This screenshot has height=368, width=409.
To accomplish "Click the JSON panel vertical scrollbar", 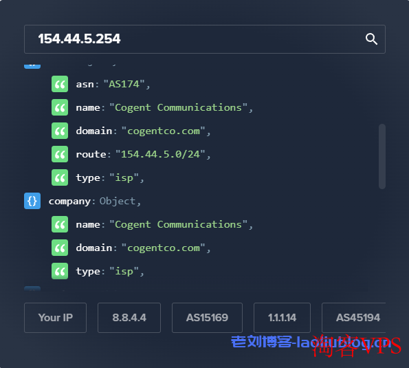I will tap(382, 156).
